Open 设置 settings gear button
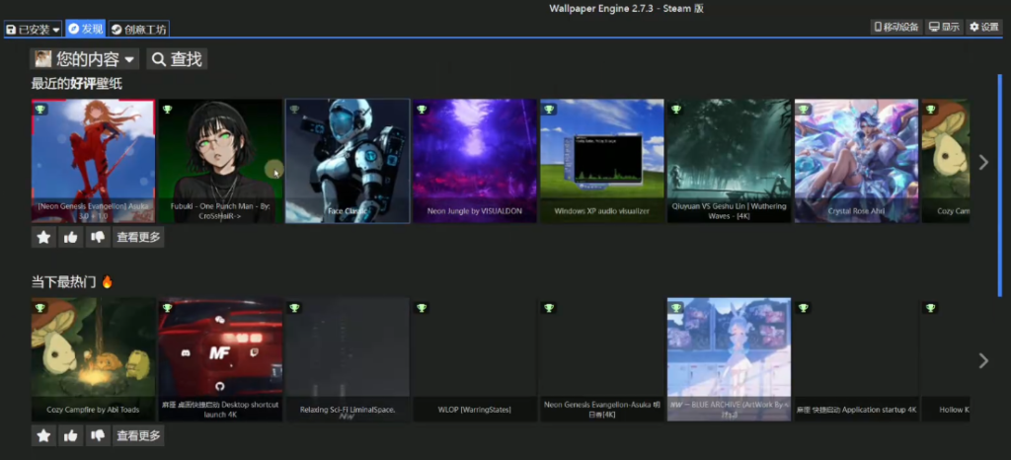1011x460 pixels. [984, 28]
